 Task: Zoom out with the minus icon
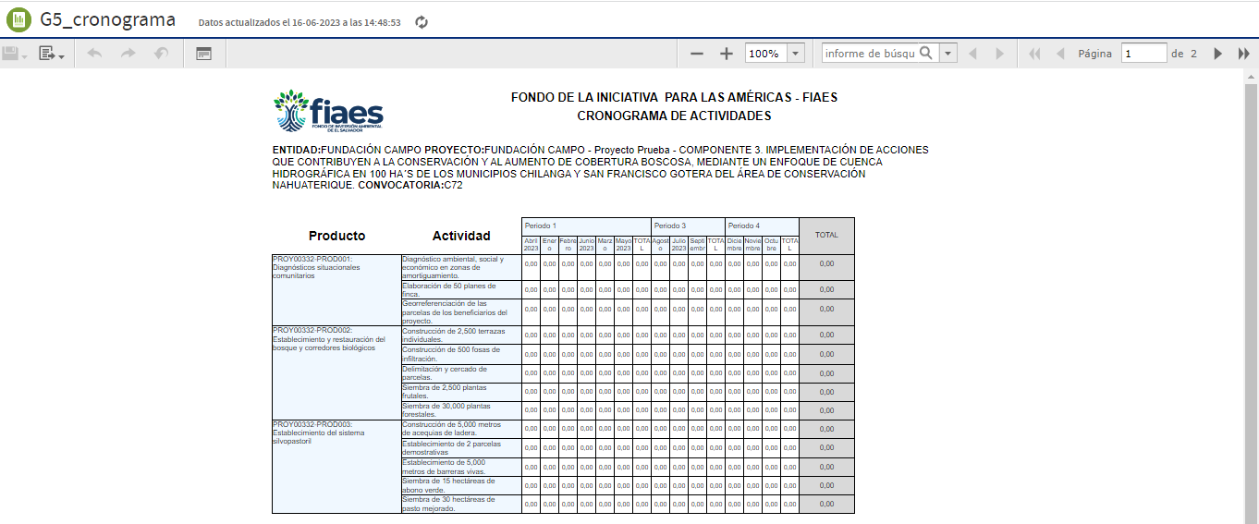point(697,55)
